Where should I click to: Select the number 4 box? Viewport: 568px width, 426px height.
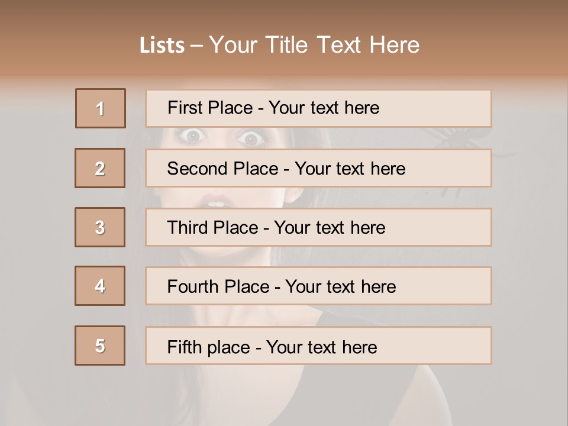pos(100,286)
